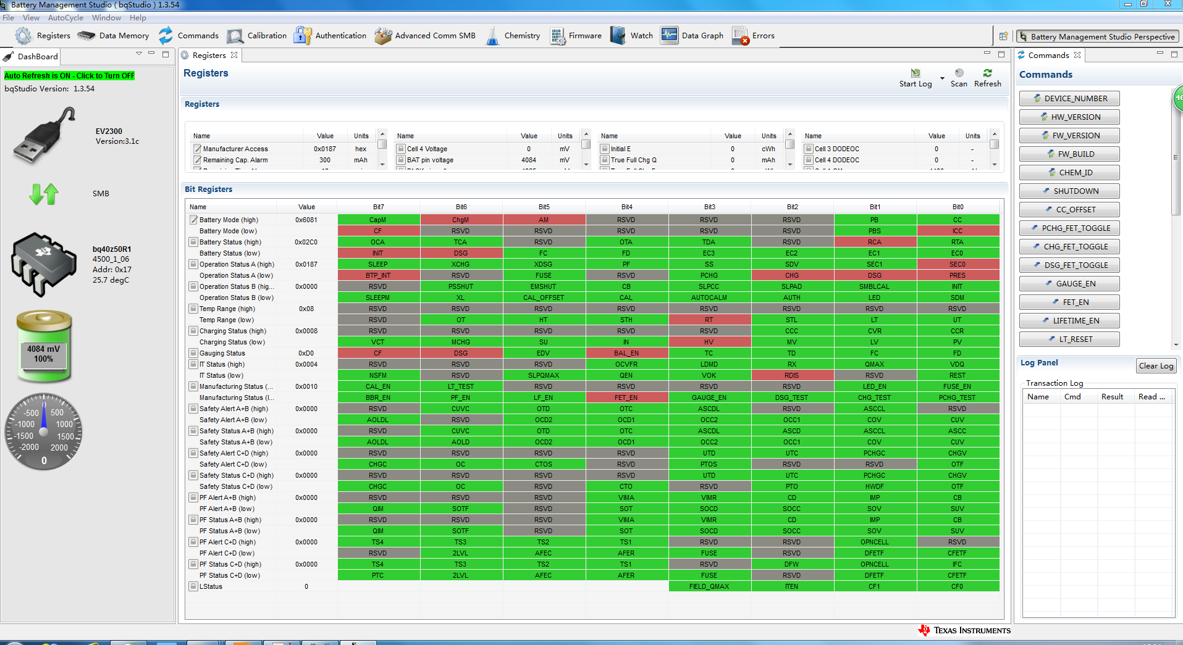Open the View menu
This screenshot has height=645, width=1183.
[31, 18]
